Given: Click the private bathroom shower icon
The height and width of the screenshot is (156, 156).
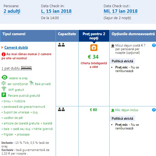Looking at the screenshot, I should pyautogui.click(x=31, y=83).
